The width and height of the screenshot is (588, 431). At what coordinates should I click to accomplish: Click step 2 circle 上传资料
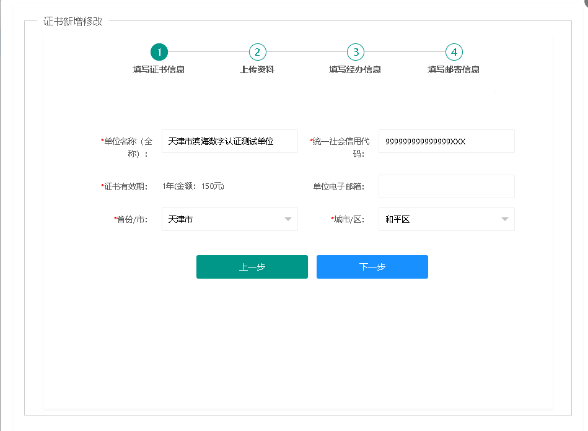(x=257, y=52)
